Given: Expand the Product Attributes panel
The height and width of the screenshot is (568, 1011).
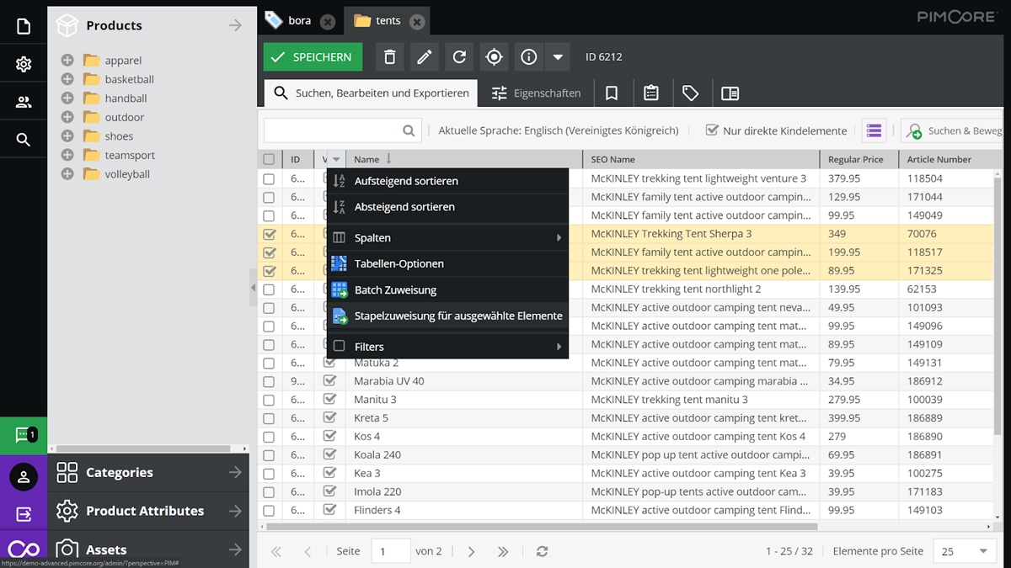Looking at the screenshot, I should point(235,511).
